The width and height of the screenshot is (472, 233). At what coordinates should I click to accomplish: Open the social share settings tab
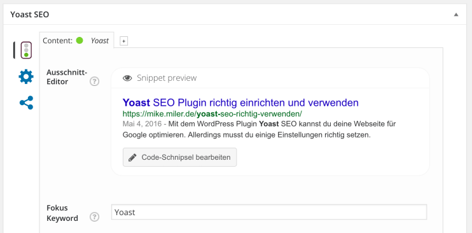click(26, 102)
